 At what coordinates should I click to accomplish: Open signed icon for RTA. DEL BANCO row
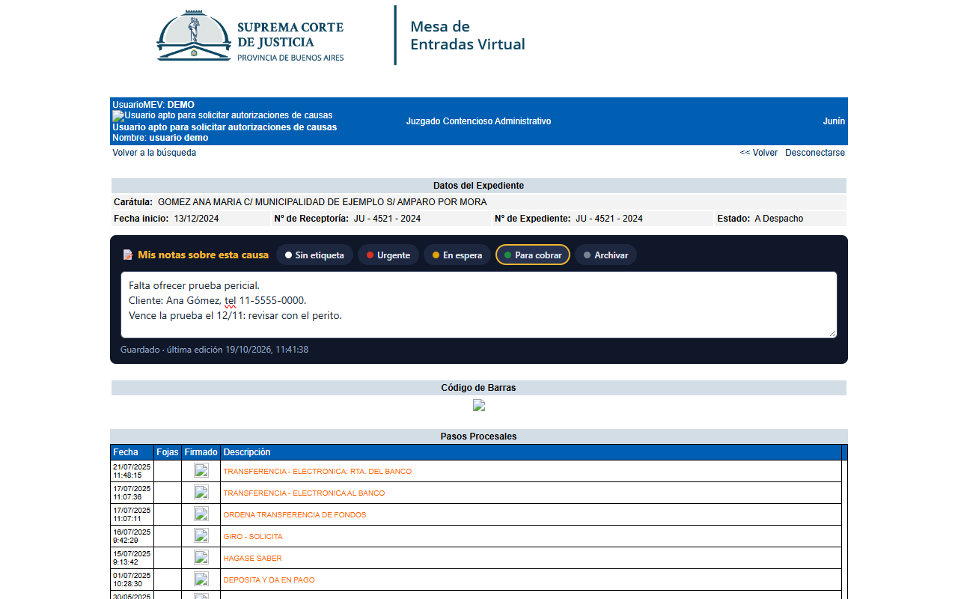(201, 471)
